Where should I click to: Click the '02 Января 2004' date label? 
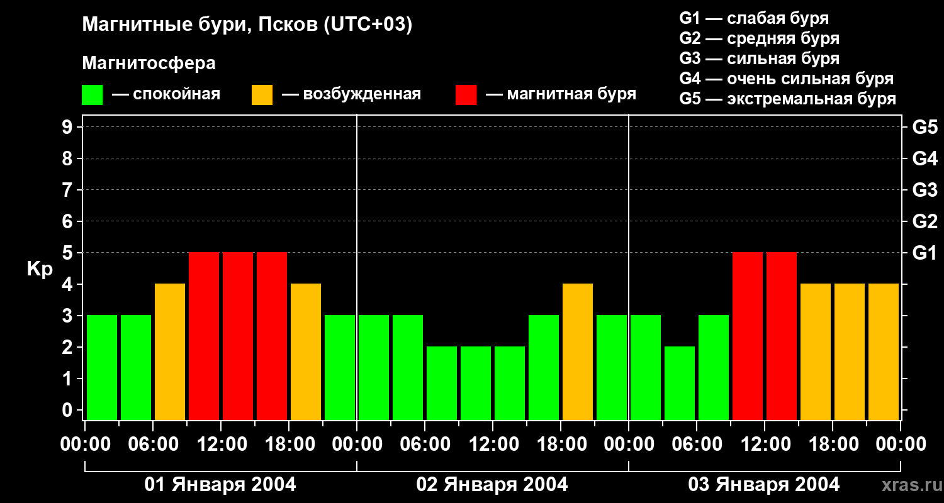click(492, 485)
